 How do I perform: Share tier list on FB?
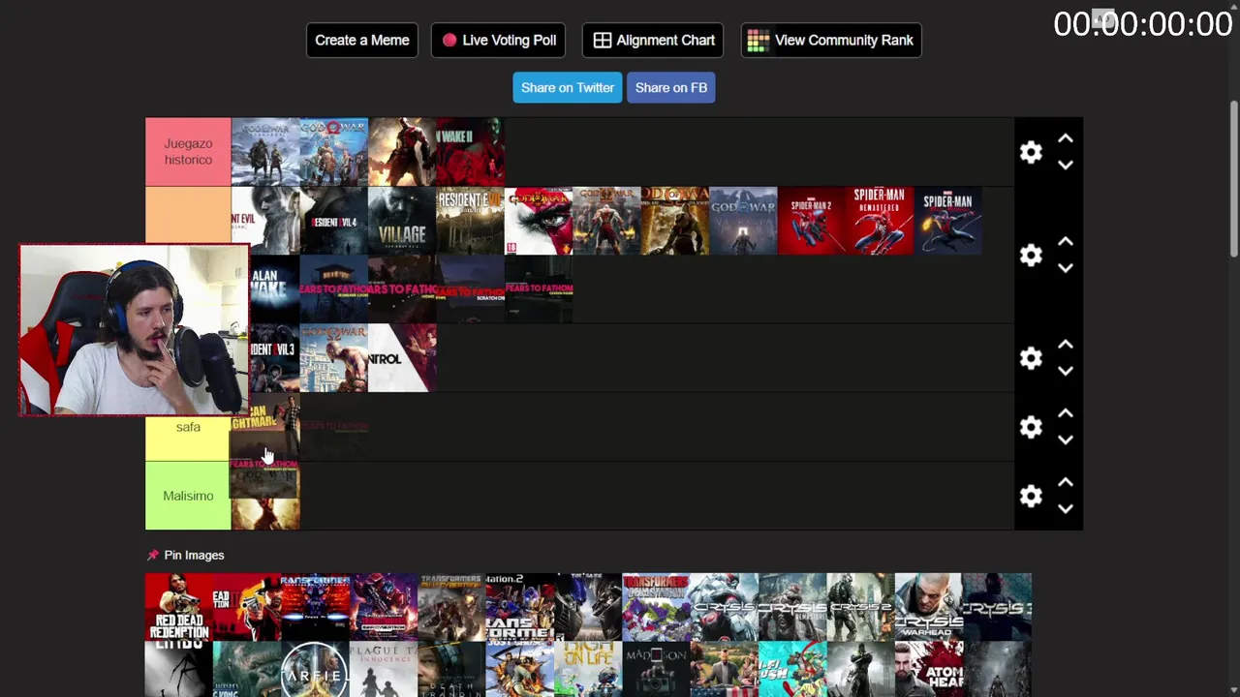(671, 87)
